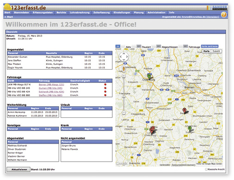Select Reiner Kröger in Abgemeldet list
The image size is (234, 180).
pos(15,153)
